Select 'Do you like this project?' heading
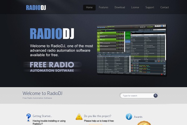The image size is (187, 125). coord(98,116)
